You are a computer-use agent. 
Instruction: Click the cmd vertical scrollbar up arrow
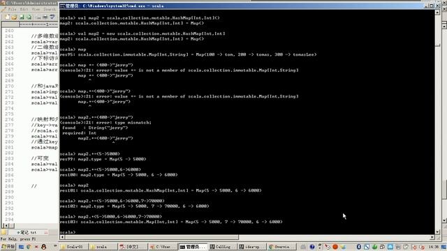pyautogui.click(x=438, y=13)
